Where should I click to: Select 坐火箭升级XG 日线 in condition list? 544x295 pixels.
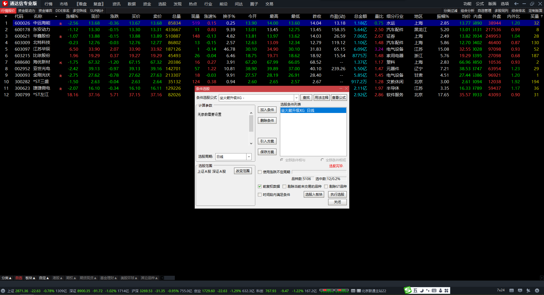313,110
